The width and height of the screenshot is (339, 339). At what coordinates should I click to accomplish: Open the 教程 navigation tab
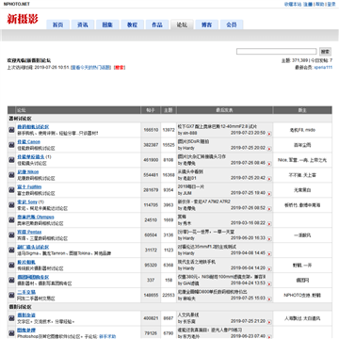[132, 24]
